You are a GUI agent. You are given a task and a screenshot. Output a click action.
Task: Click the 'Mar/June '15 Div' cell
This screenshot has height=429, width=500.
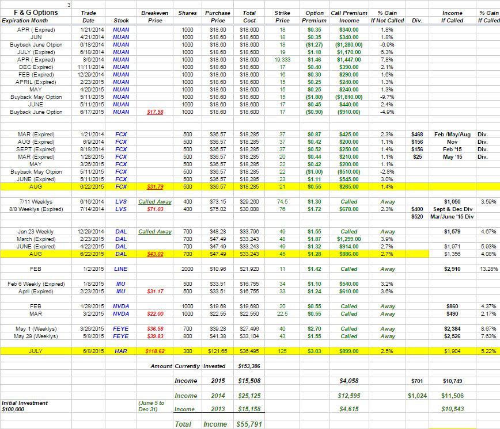click(452, 217)
